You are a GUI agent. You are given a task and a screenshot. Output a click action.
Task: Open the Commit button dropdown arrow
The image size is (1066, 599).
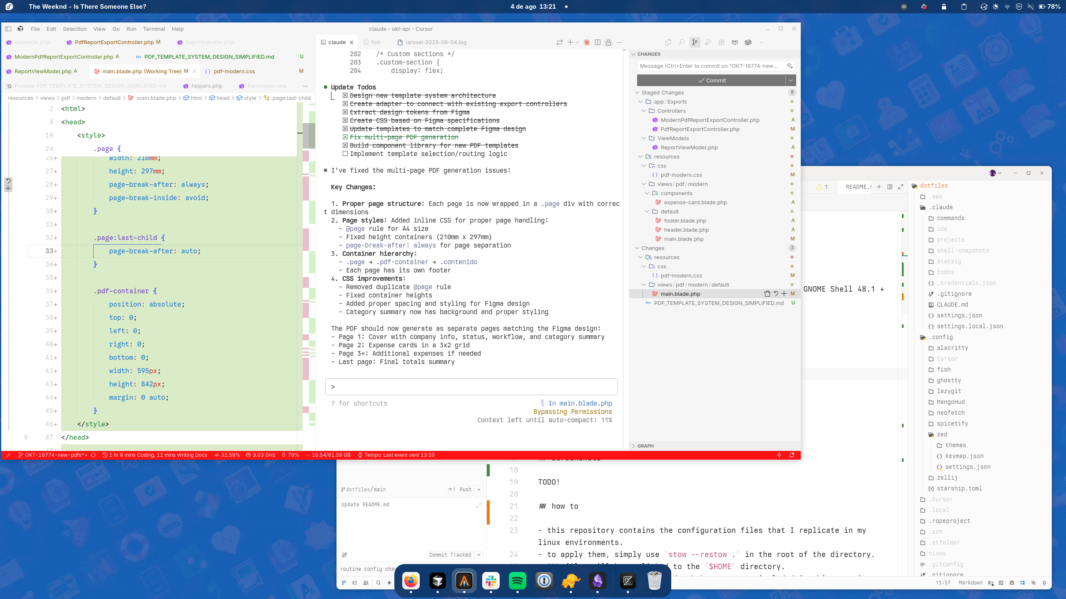coord(790,80)
